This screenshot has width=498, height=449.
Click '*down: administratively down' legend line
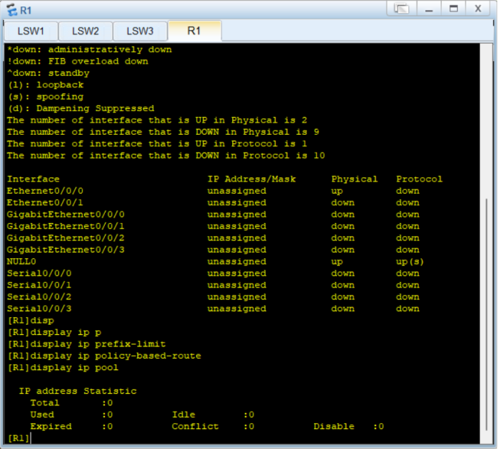90,49
